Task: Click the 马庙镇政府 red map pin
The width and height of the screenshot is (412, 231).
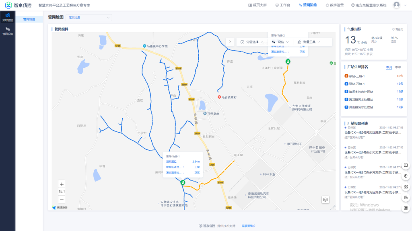Action: pyautogui.click(x=219, y=97)
